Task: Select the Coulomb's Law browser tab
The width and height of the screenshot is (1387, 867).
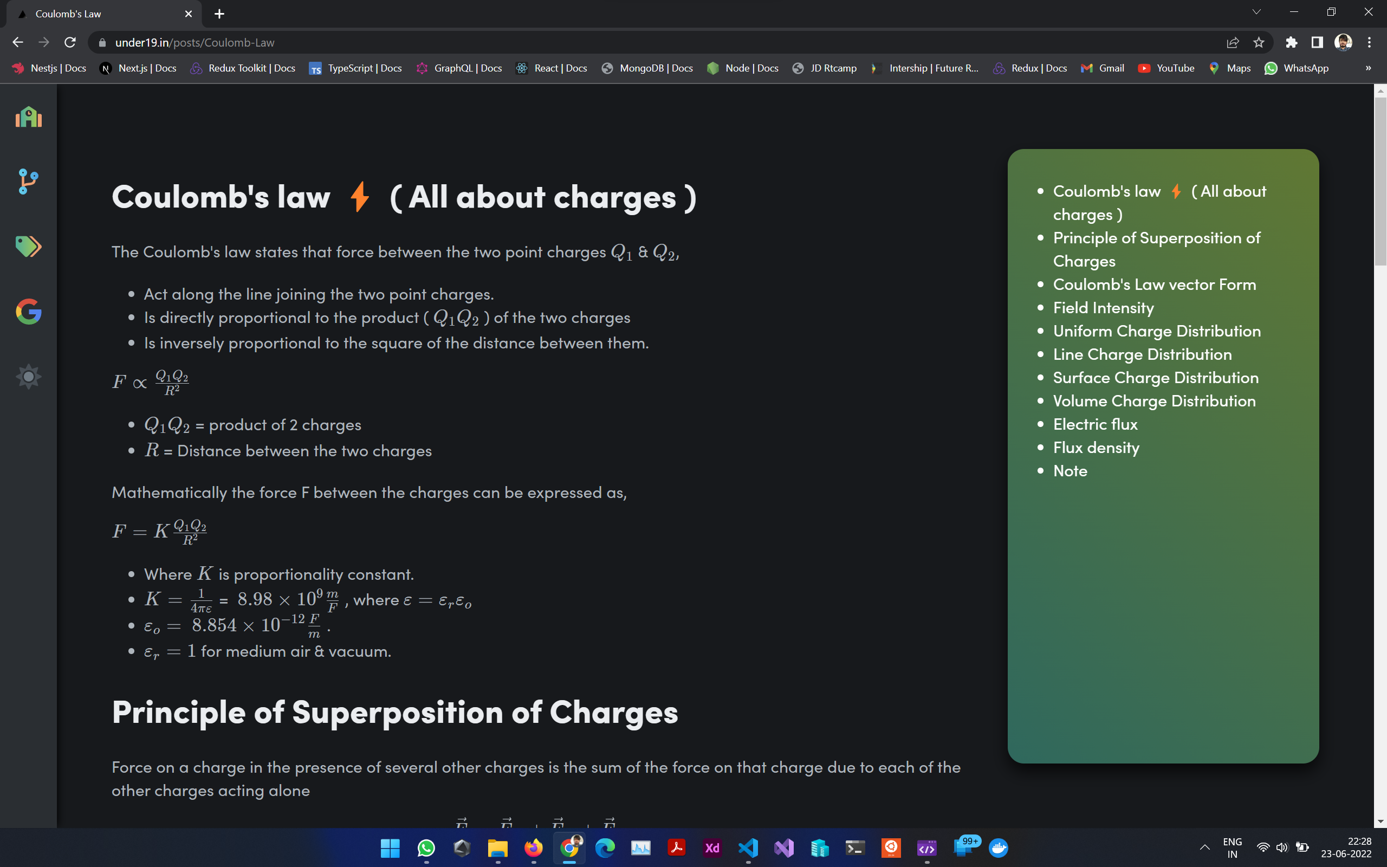Action: tap(103, 14)
